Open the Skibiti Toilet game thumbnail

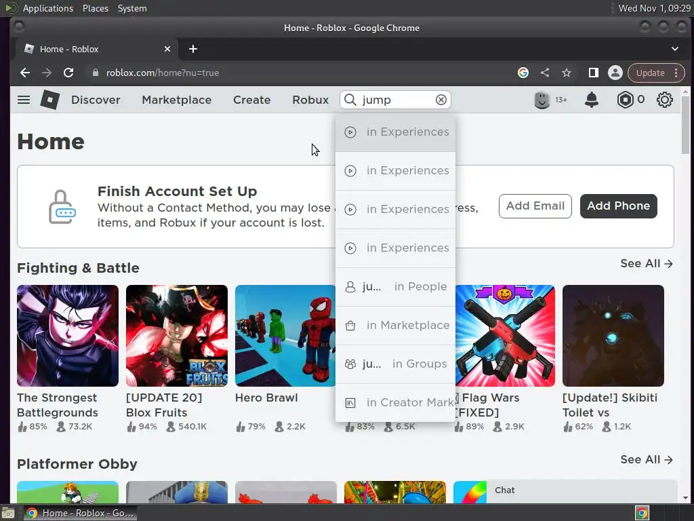[x=613, y=336]
